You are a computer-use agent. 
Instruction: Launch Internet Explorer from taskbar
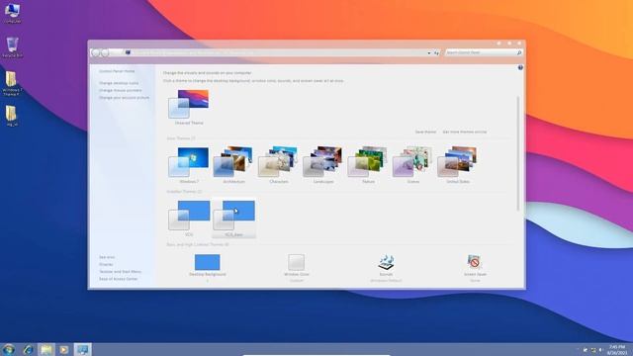pos(28,349)
